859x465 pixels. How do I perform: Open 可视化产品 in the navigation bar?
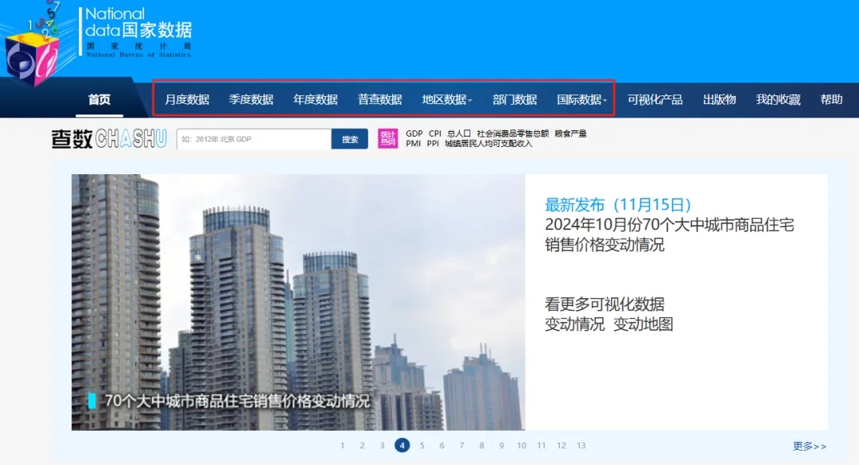pos(655,99)
